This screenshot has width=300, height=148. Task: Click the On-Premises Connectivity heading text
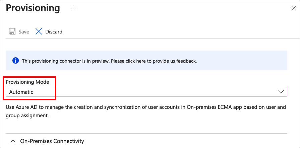point(52,141)
